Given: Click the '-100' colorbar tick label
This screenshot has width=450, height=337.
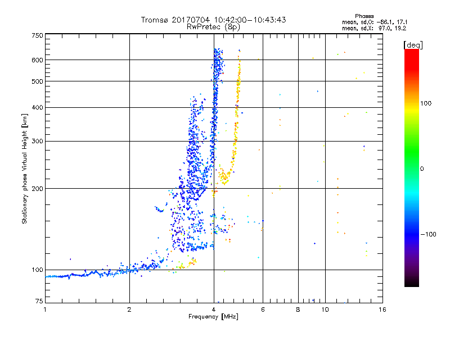Looking at the screenshot, I should (428, 234).
